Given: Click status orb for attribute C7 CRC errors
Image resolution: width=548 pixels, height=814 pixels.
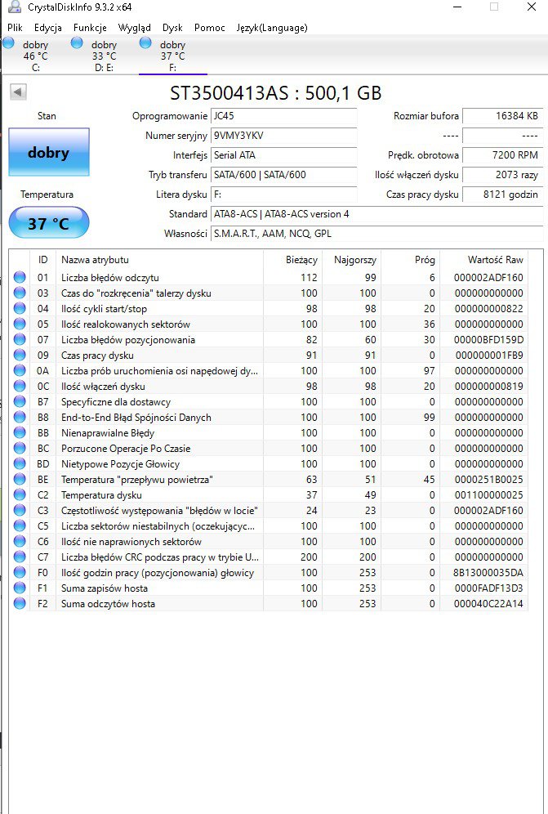Looking at the screenshot, I should (x=20, y=557).
